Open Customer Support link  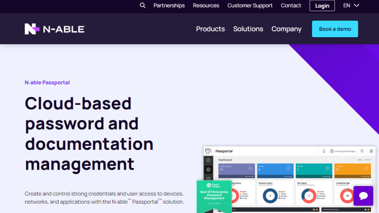pyautogui.click(x=250, y=5)
